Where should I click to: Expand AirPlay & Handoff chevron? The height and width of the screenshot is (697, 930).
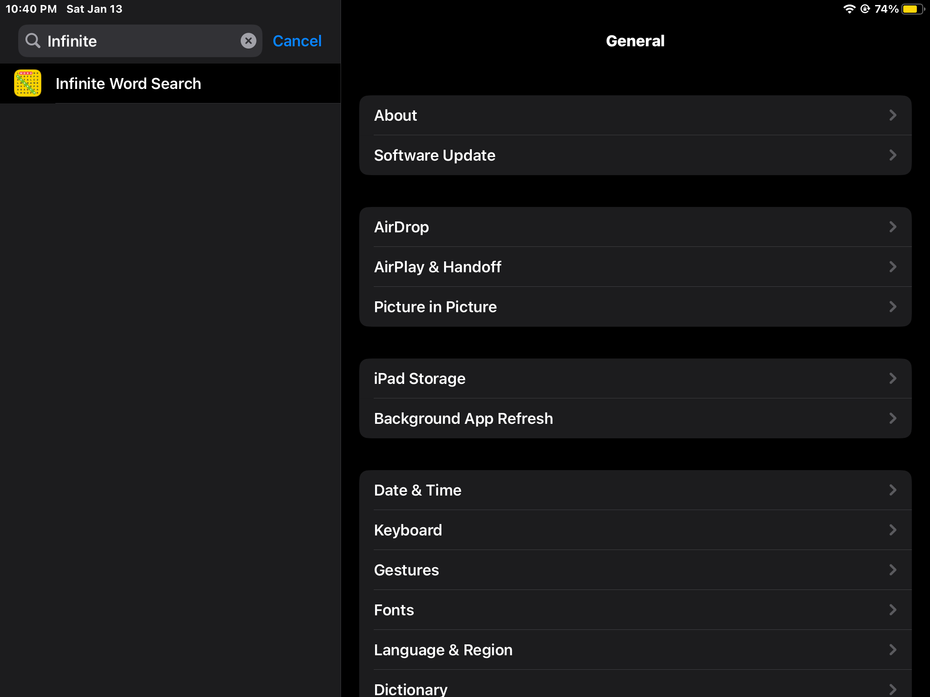892,267
